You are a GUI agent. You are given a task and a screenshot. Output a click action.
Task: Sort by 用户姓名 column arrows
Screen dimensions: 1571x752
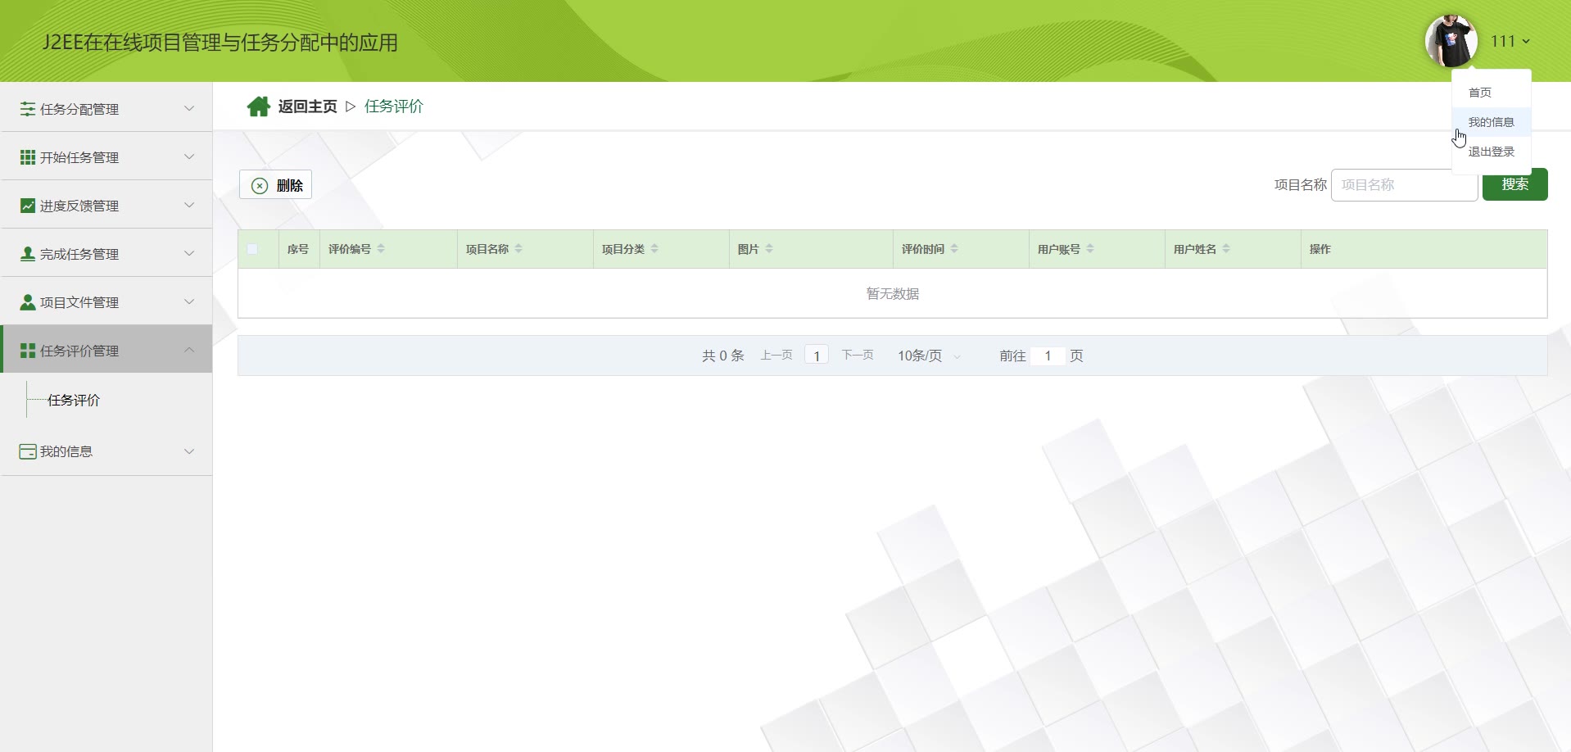(1226, 248)
